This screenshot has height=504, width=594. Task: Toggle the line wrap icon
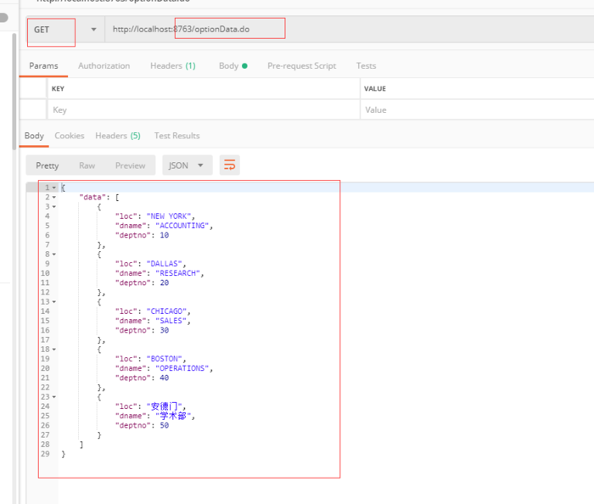[x=230, y=165]
